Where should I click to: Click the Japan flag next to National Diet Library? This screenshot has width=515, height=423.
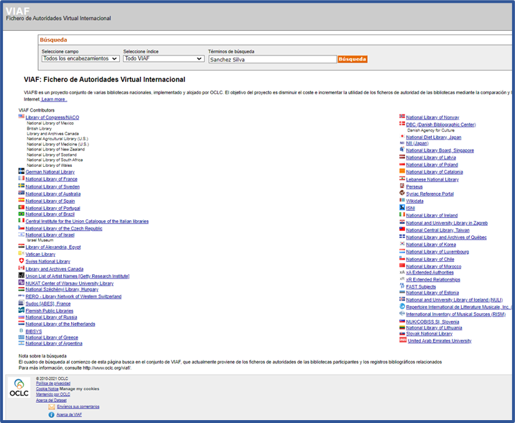pos(402,137)
